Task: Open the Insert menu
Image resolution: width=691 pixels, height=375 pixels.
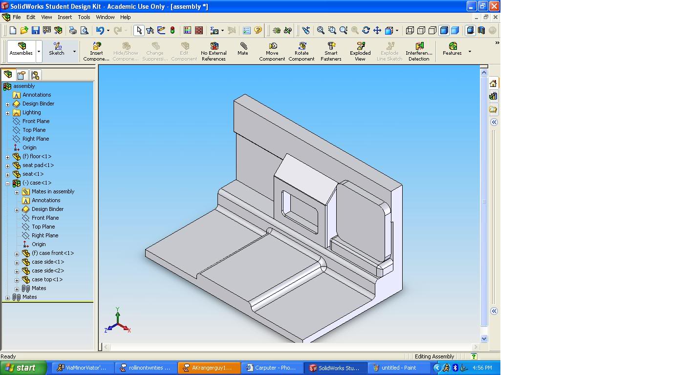Action: pos(65,17)
